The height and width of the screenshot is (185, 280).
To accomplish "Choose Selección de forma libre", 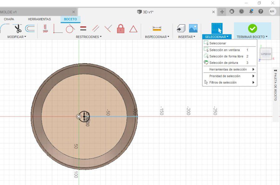I will coord(230,56).
